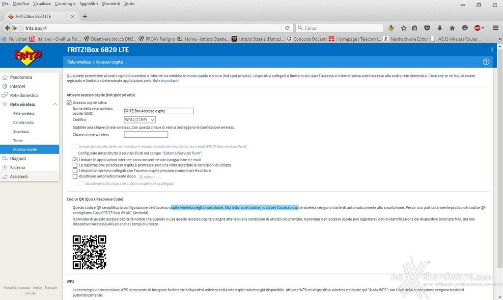Open the Indice footer link
Screen dimensions: 503x300
(x=37, y=288)
